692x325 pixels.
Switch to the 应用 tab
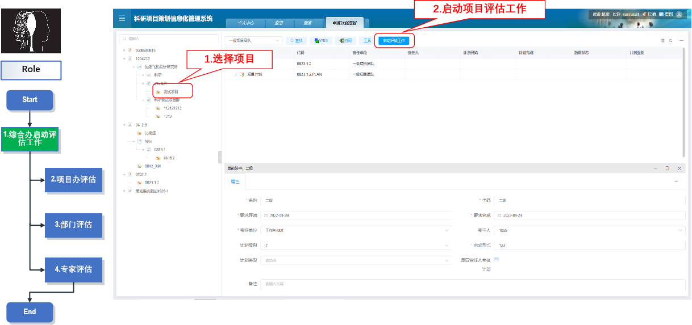[278, 23]
